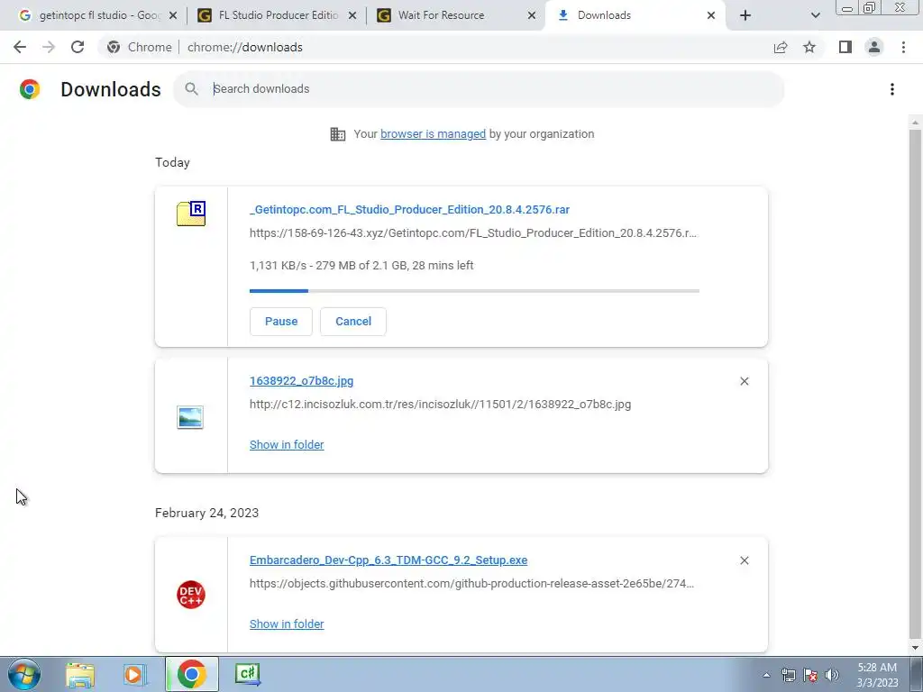Viewport: 923px width, 692px height.
Task: Click Chrome icon in taskbar
Action: [x=191, y=674]
